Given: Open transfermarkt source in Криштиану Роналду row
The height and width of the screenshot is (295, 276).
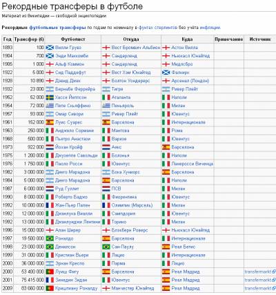Looking at the screenshot, I should click(x=260, y=288).
